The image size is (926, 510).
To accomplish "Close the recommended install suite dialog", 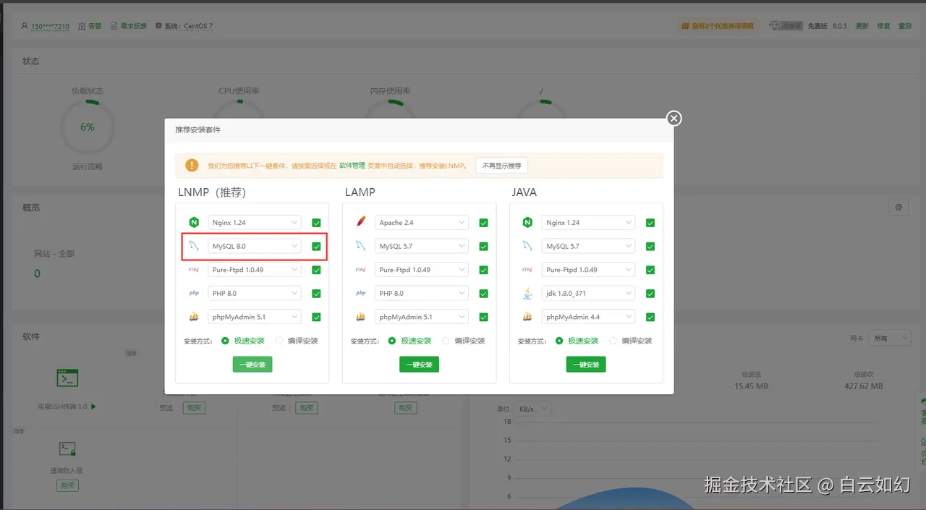I will click(674, 118).
